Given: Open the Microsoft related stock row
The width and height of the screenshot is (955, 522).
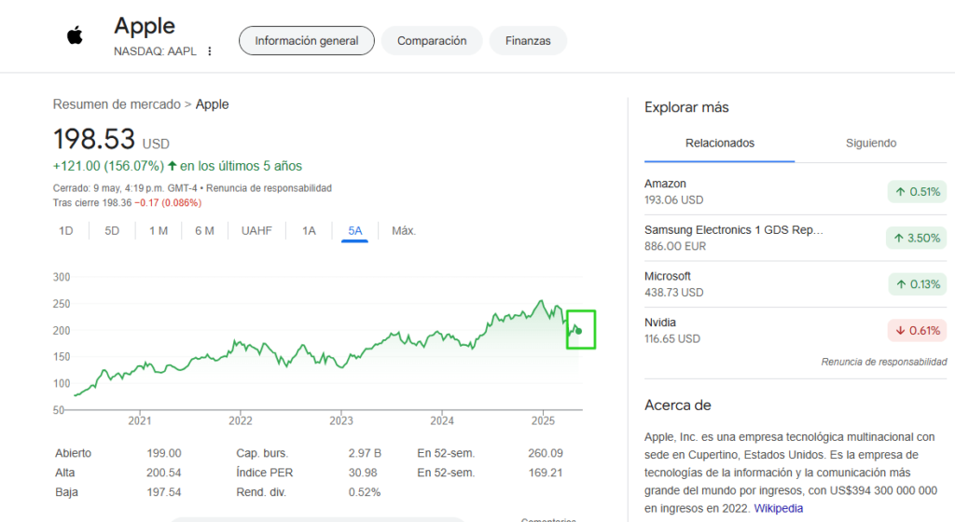Looking at the screenshot, I should coord(796,284).
